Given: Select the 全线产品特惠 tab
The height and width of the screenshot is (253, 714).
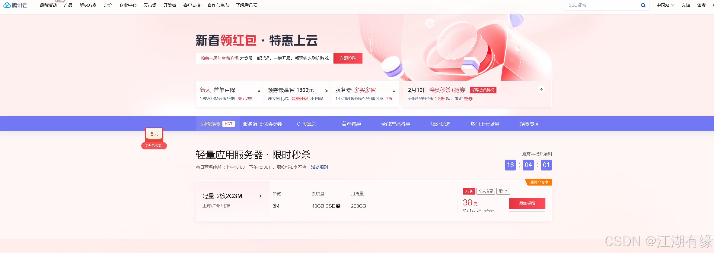Looking at the screenshot, I should point(396,124).
